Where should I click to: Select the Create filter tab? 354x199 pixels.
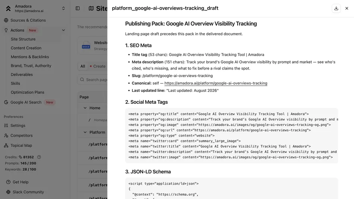pyautogui.click(x=98, y=66)
